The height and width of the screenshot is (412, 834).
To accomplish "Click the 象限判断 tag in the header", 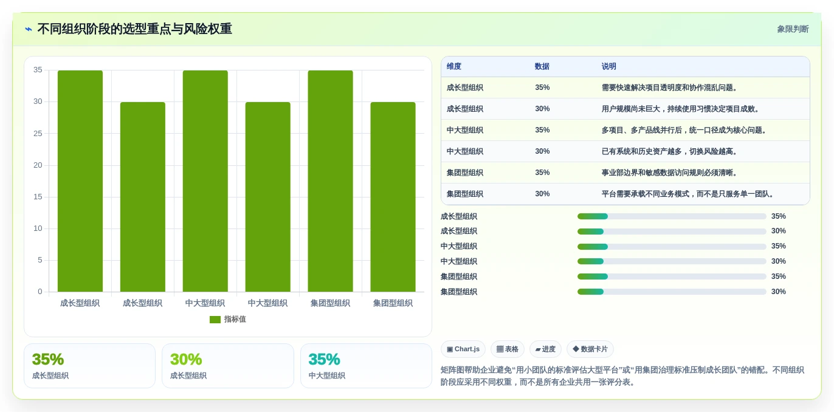I will click(x=793, y=29).
